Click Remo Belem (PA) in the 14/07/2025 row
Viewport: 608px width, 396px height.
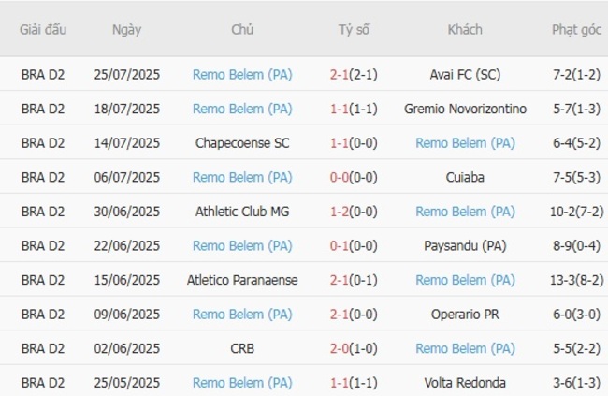click(465, 143)
